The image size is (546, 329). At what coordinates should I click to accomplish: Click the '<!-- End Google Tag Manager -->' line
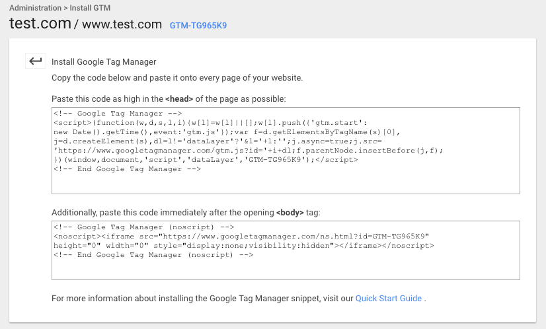(x=127, y=169)
